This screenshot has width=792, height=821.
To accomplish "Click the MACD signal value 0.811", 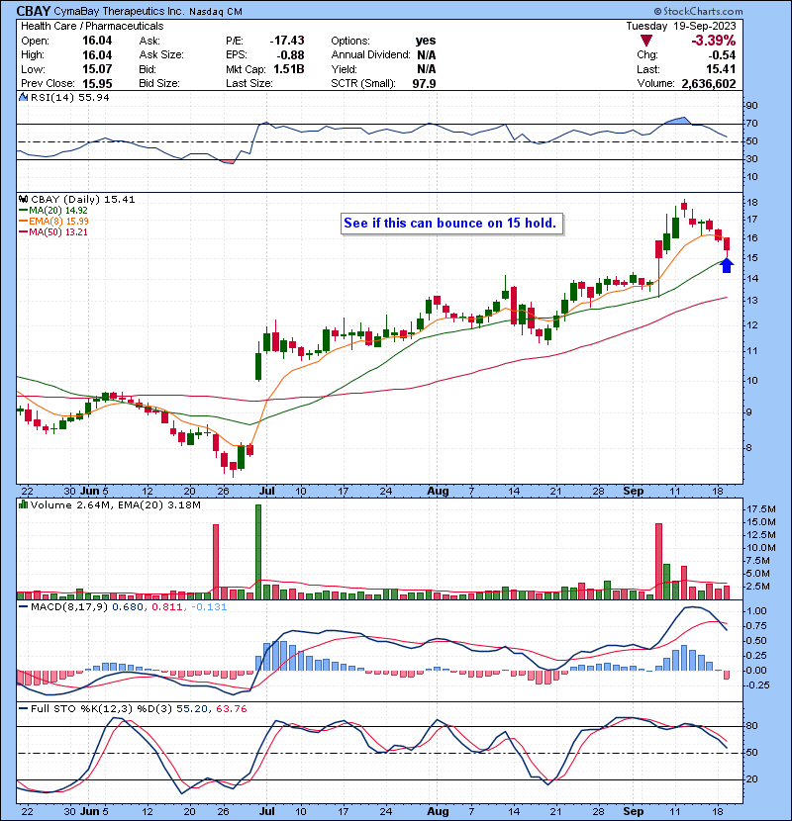I will pos(166,607).
